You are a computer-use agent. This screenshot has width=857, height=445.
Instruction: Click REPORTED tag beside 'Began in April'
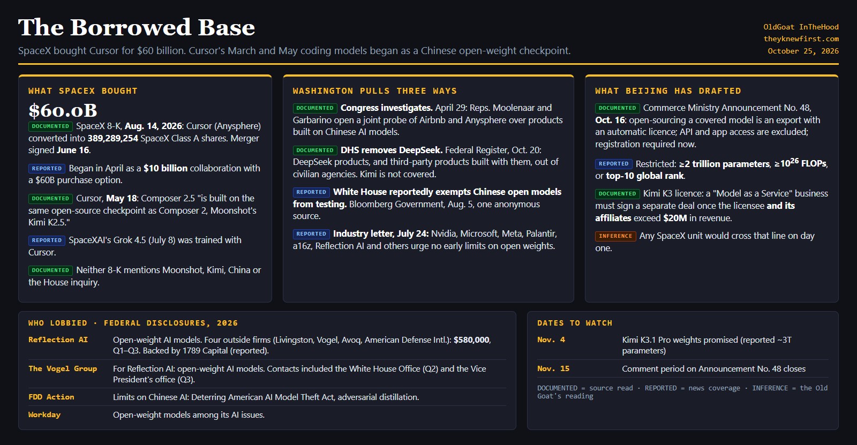tap(47, 168)
